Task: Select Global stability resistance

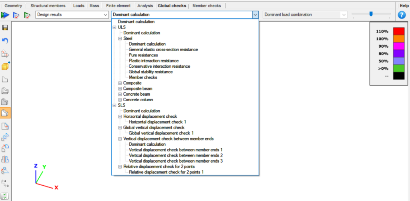Action: click(151, 72)
